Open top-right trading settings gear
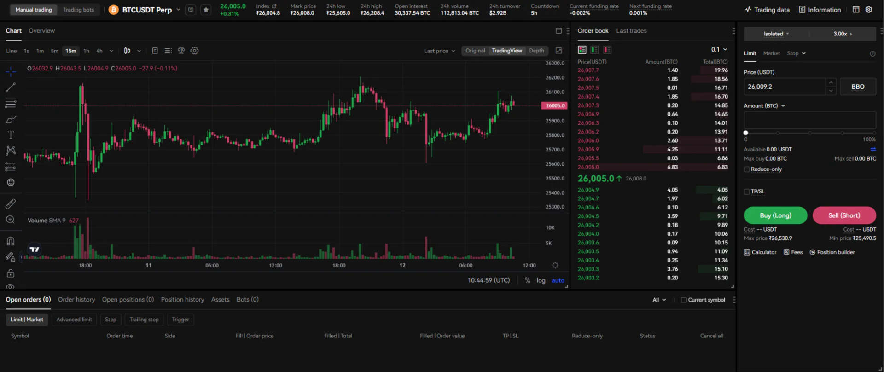The width and height of the screenshot is (884, 372). 869,10
